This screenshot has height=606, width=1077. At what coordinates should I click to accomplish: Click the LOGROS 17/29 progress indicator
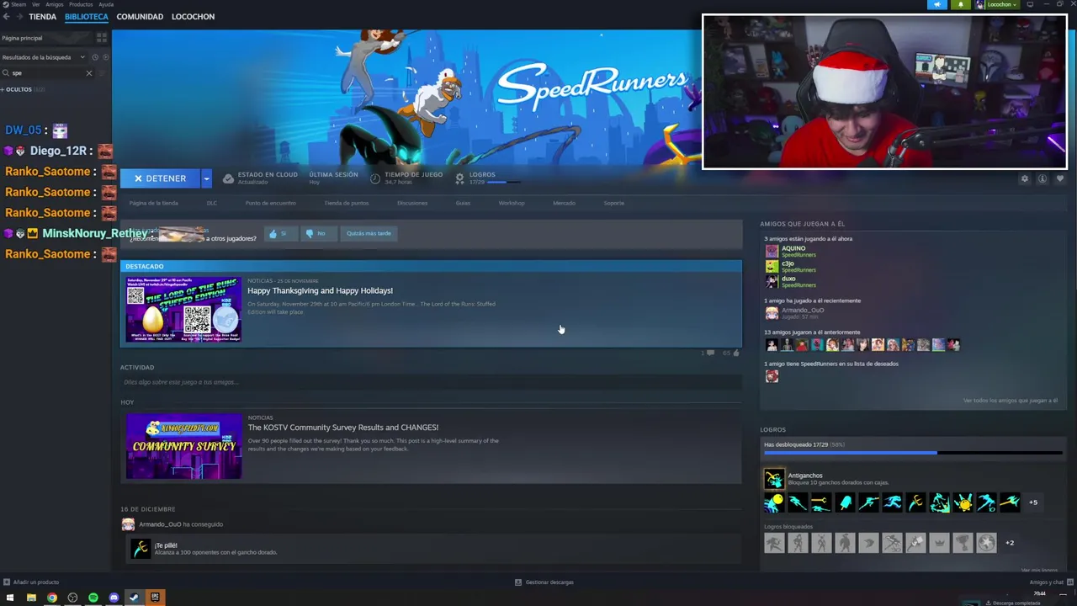[488, 178]
